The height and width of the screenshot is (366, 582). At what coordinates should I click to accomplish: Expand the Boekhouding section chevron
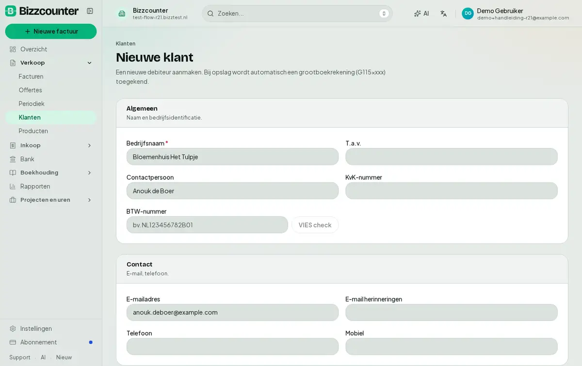click(89, 172)
